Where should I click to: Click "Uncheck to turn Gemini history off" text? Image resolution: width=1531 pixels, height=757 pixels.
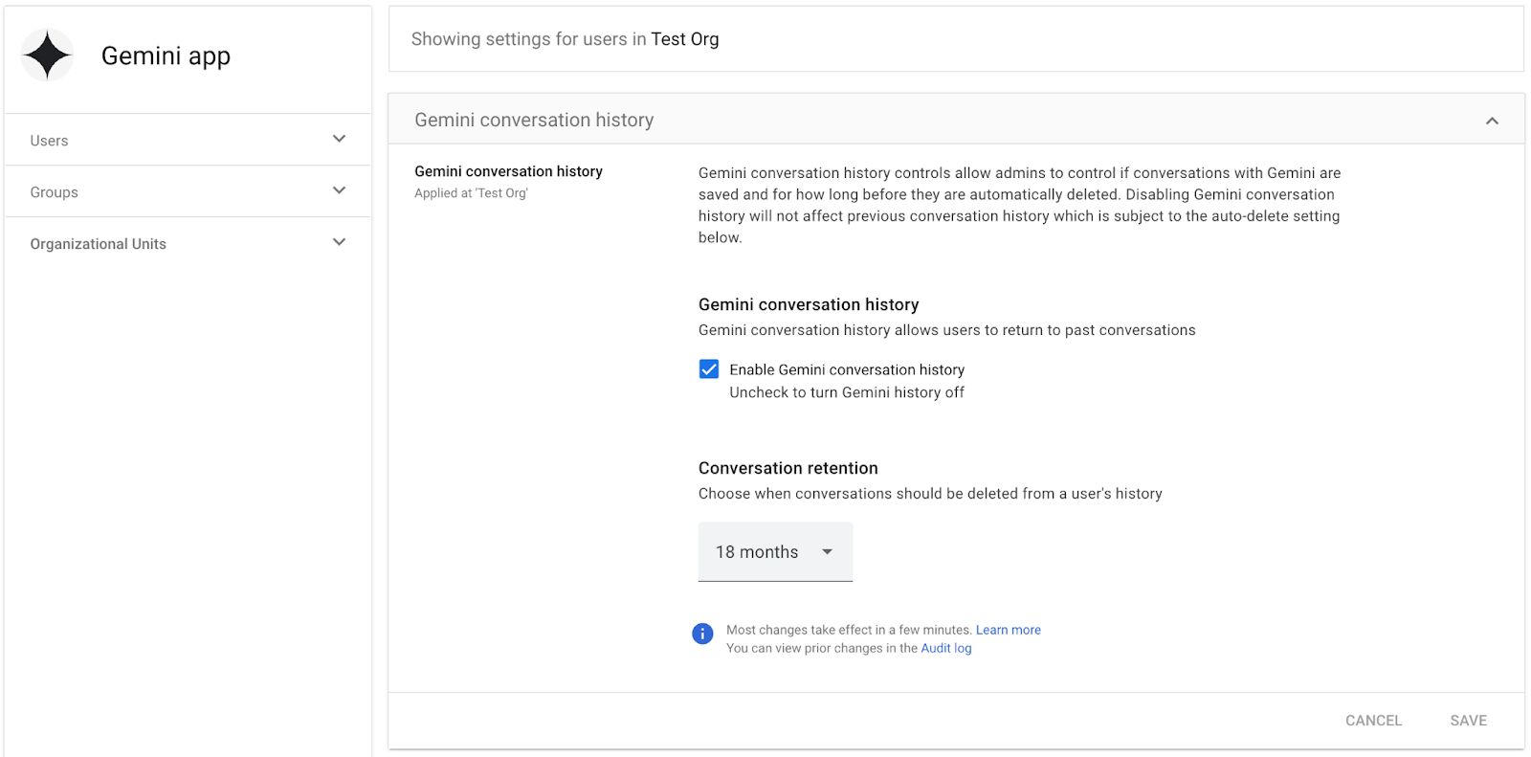pyautogui.click(x=847, y=392)
